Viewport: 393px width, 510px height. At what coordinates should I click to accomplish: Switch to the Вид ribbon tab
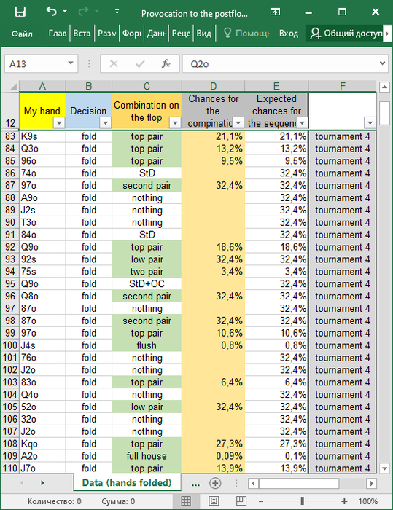pyautogui.click(x=204, y=34)
